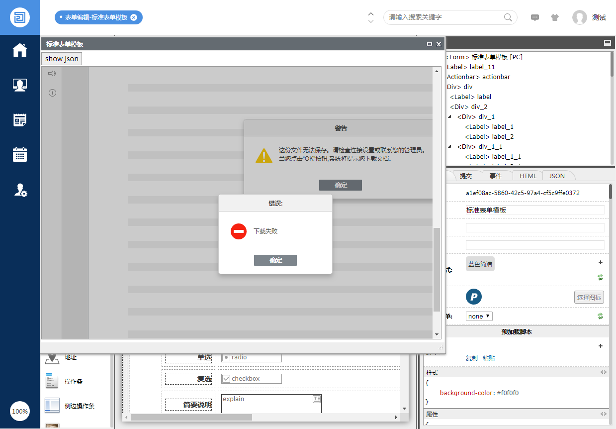Click the application logo at top left
Screen dimensions: 616x429
coord(20,17)
